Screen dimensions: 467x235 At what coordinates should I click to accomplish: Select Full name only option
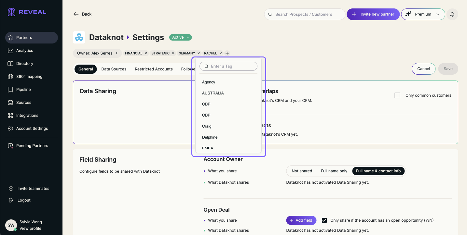pos(334,171)
